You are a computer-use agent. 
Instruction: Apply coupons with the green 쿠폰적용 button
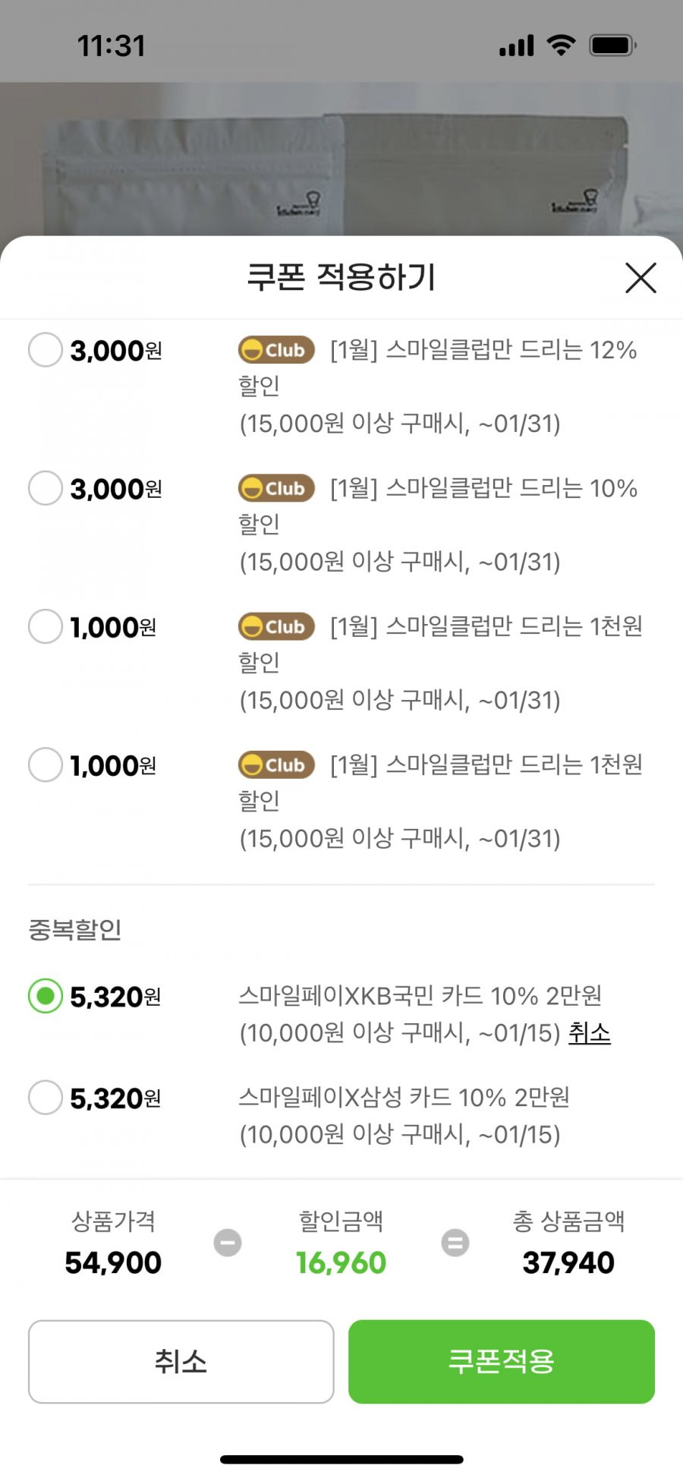[502, 1362]
